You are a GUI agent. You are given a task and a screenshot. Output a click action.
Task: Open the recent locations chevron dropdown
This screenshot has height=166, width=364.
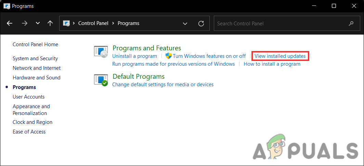tap(38, 23)
